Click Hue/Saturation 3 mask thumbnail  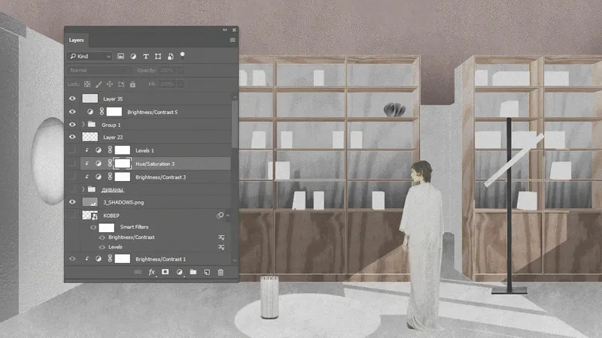[123, 164]
